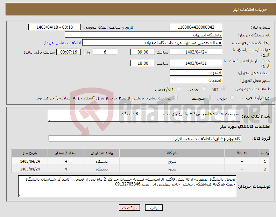The image size is (276, 217).
Task: Click the تعداد / مقدار column header
Action: point(66,153)
